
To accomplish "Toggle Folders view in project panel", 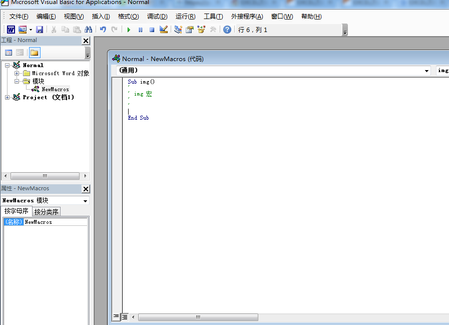I will coord(35,53).
